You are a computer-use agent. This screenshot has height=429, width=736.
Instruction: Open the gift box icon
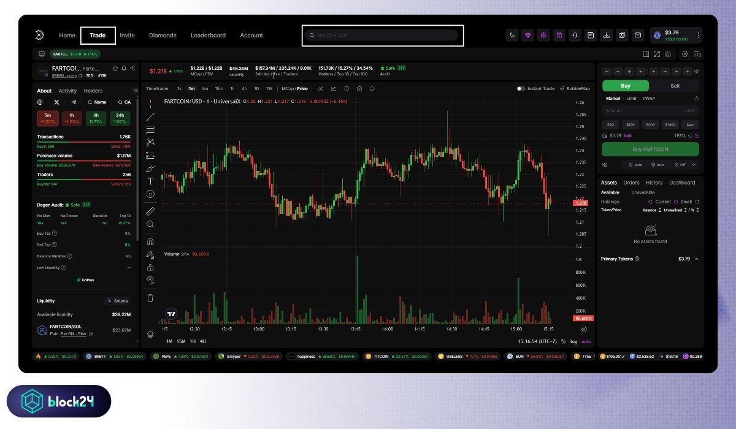point(559,35)
